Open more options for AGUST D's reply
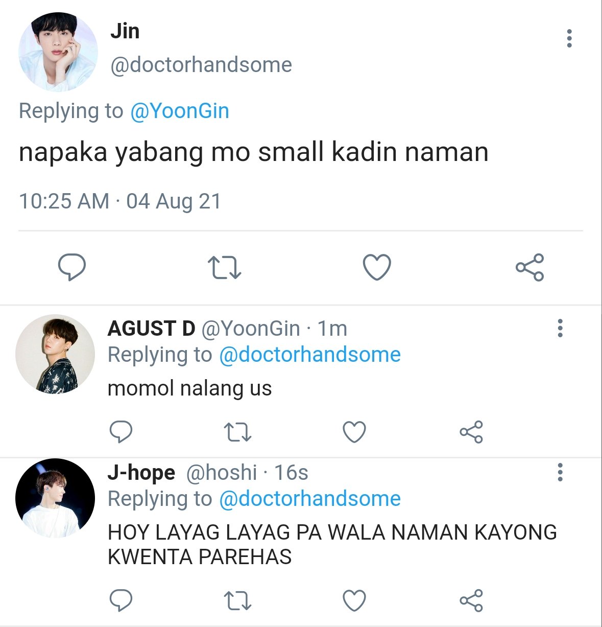 point(560,328)
